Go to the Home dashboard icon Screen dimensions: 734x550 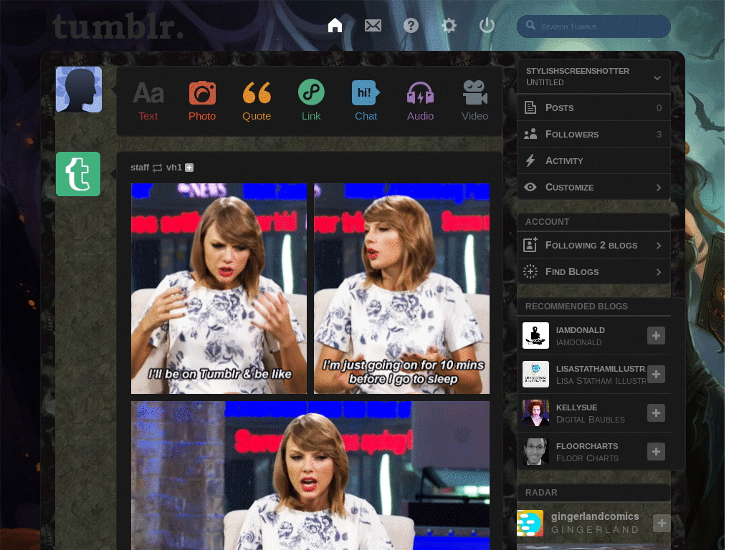click(335, 25)
